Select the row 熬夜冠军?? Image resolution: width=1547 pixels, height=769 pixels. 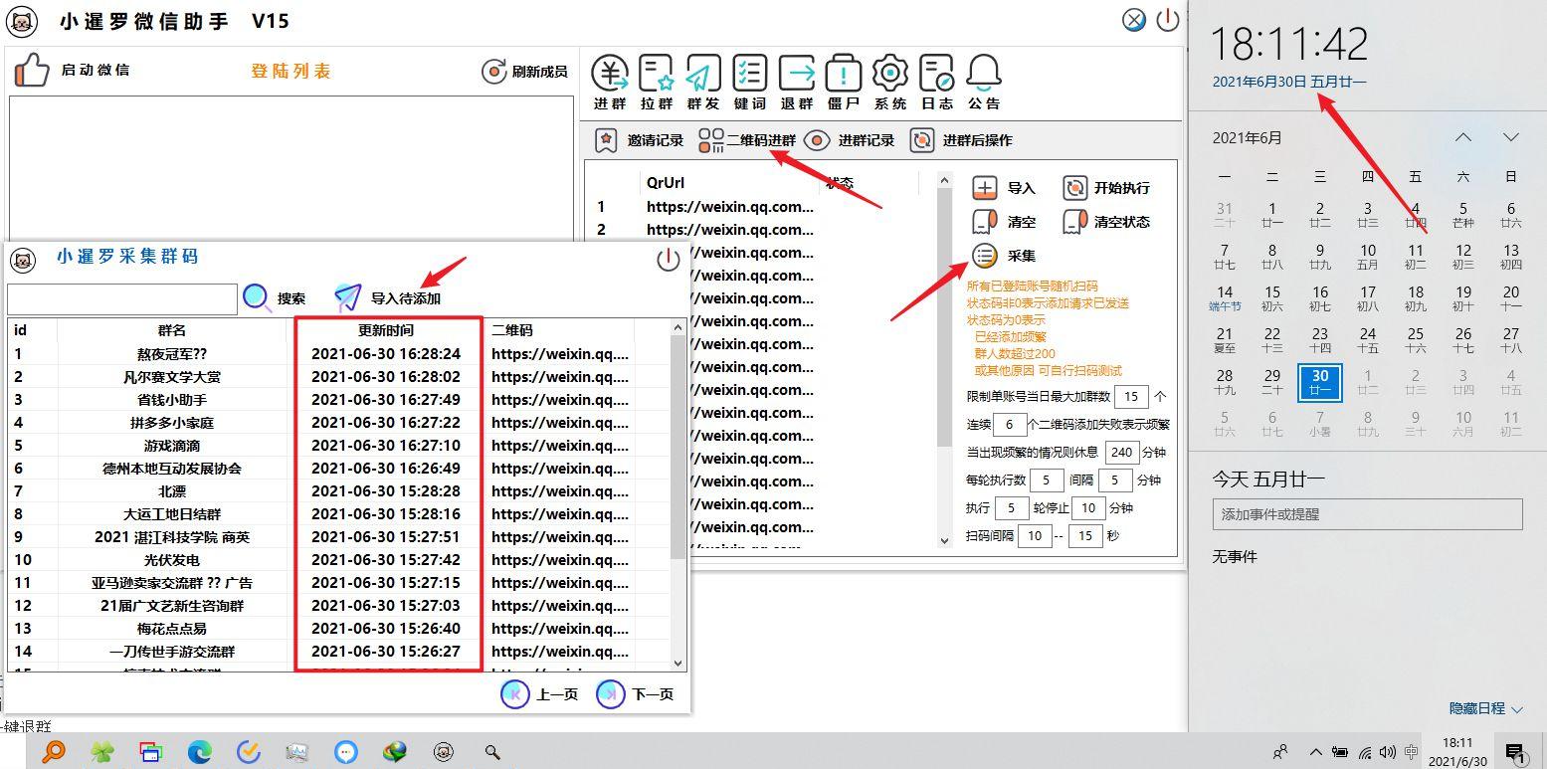point(340,353)
